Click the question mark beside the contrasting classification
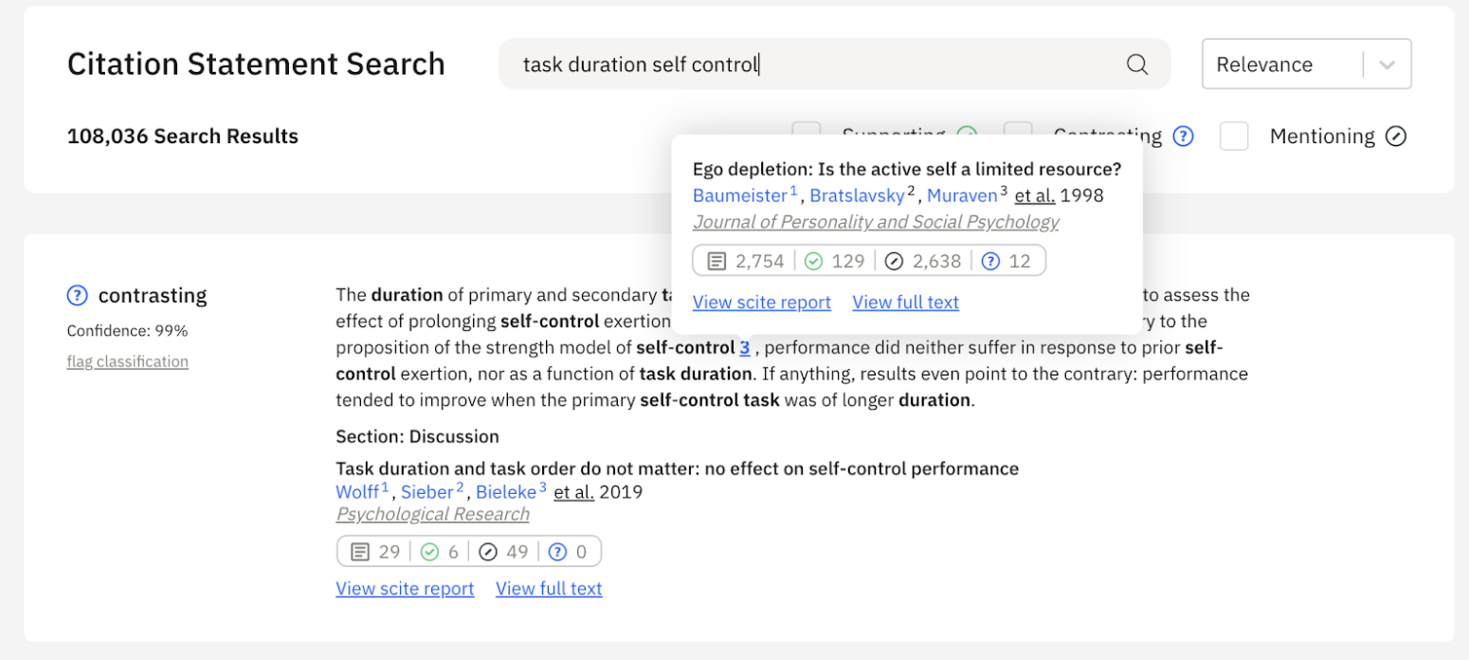 point(77,295)
